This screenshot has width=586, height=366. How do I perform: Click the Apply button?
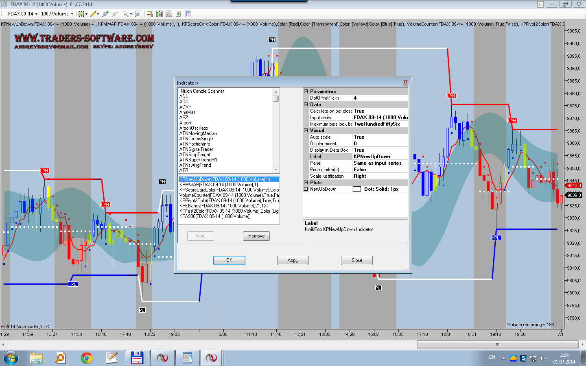point(293,260)
